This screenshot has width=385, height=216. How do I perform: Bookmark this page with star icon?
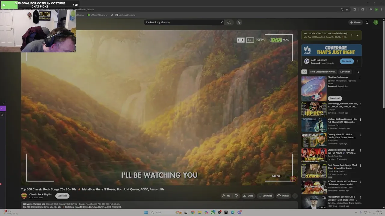pos(347,9)
